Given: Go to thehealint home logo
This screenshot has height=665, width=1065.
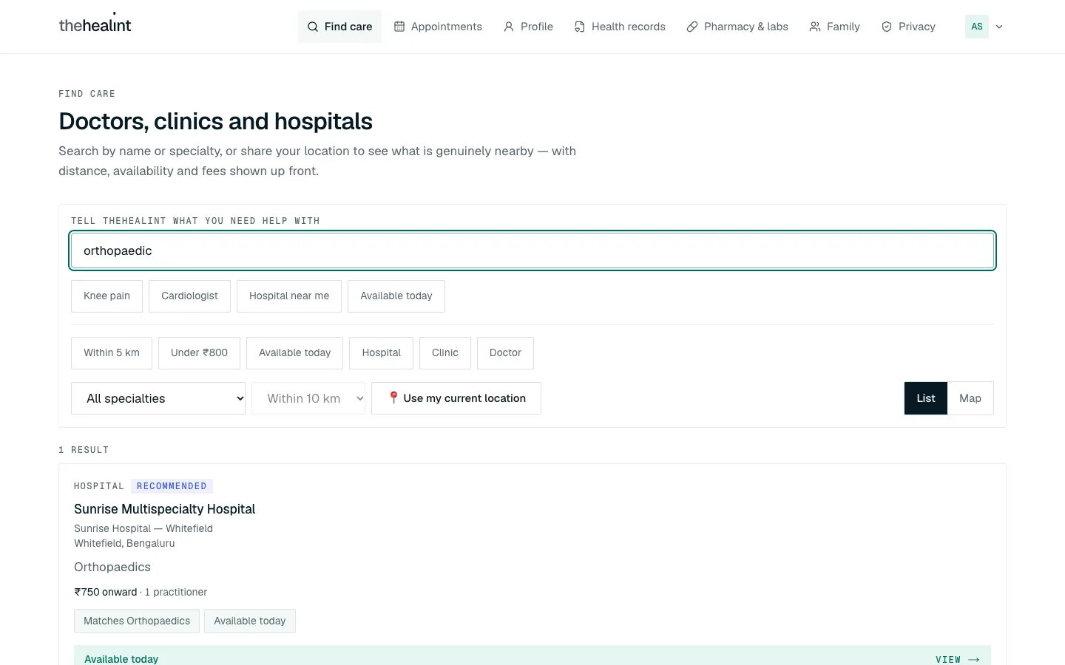Looking at the screenshot, I should point(95,25).
